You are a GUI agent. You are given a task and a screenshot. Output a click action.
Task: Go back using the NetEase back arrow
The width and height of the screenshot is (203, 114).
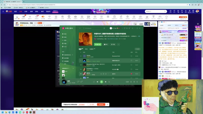tap(80, 28)
